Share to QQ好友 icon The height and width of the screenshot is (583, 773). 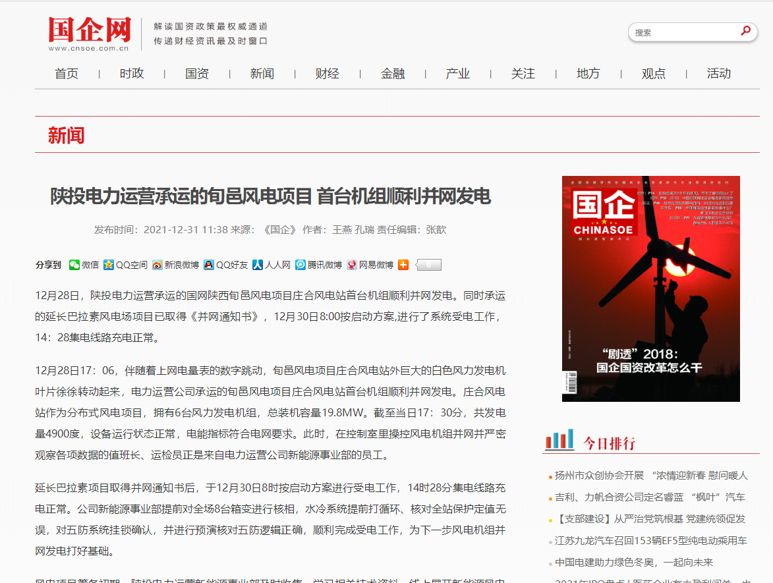tap(209, 265)
